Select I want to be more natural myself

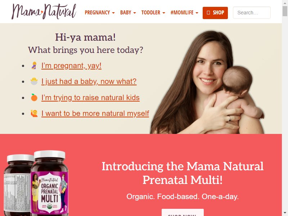(x=95, y=113)
